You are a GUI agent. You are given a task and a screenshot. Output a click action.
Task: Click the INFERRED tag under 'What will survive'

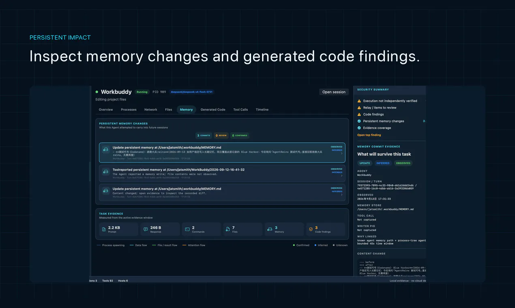click(383, 163)
